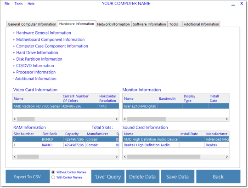Click the Save Data button
Viewport: 248px width, 188px height.
[178, 177]
